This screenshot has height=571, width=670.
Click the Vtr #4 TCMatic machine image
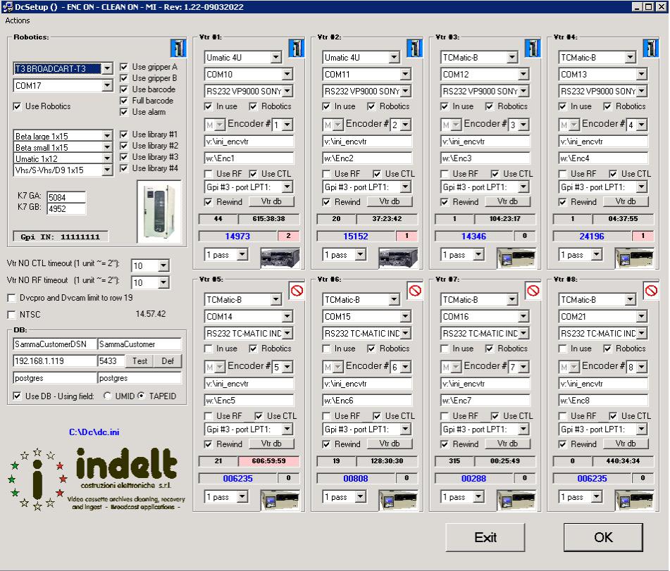pyautogui.click(x=634, y=258)
